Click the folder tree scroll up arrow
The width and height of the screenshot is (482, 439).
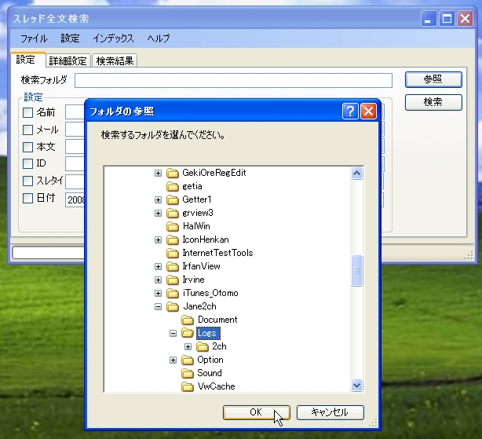coord(356,173)
